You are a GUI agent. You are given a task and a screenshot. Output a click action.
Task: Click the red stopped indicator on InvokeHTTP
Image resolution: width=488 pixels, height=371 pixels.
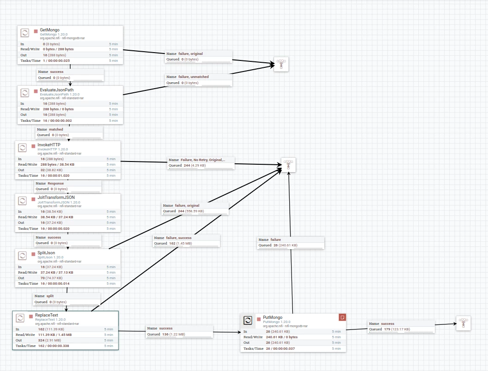tap(34, 146)
